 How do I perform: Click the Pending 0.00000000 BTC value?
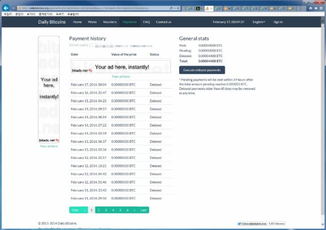point(211,51)
